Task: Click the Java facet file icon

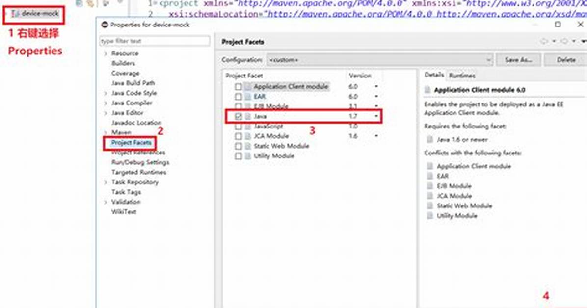Action: (x=248, y=116)
